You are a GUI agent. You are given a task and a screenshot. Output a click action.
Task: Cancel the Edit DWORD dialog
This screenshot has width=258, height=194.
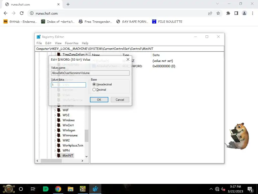click(120, 100)
